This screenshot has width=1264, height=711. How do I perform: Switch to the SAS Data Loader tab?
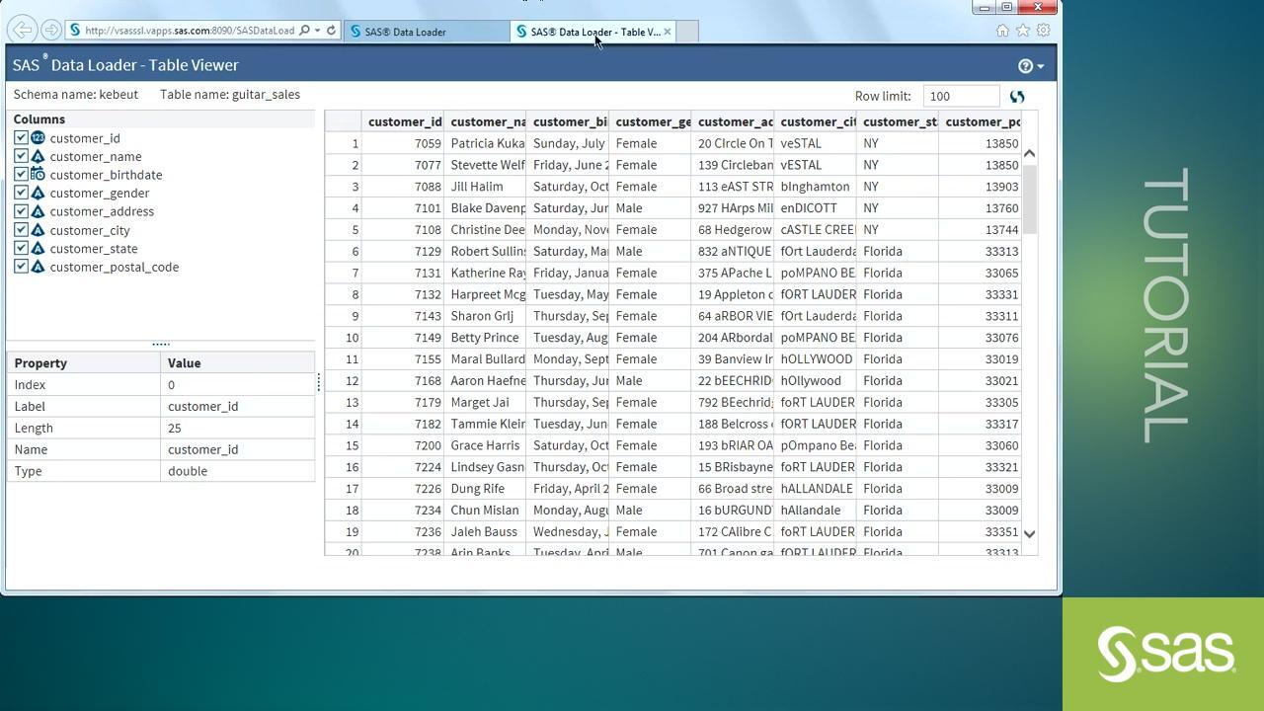[x=427, y=32]
